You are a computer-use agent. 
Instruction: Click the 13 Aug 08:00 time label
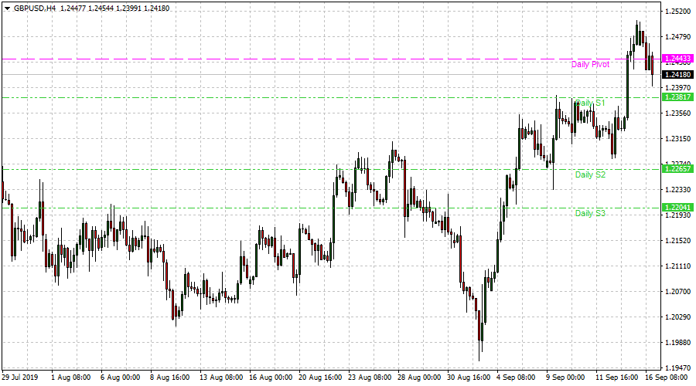tap(221, 378)
